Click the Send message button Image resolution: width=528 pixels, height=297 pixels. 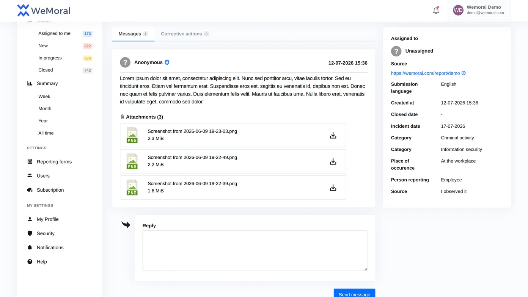[354, 294]
